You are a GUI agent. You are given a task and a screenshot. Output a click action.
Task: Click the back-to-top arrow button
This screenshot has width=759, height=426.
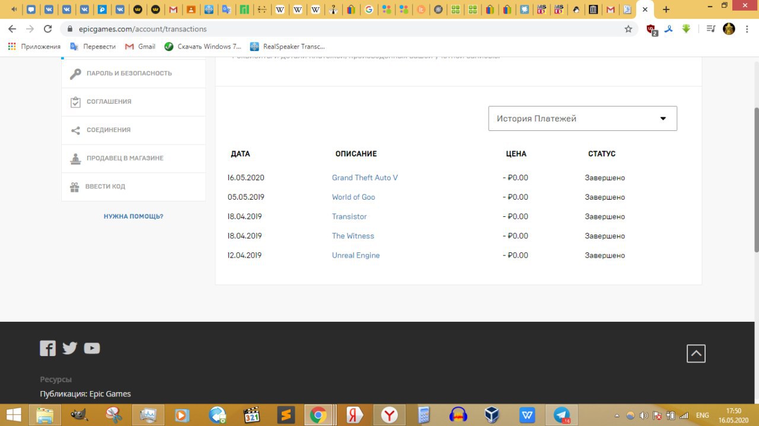pyautogui.click(x=696, y=354)
